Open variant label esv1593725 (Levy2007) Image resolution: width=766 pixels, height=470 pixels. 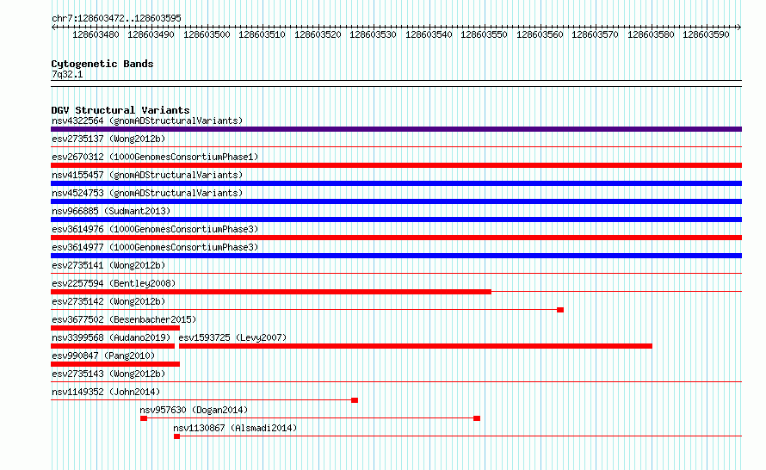(232, 337)
